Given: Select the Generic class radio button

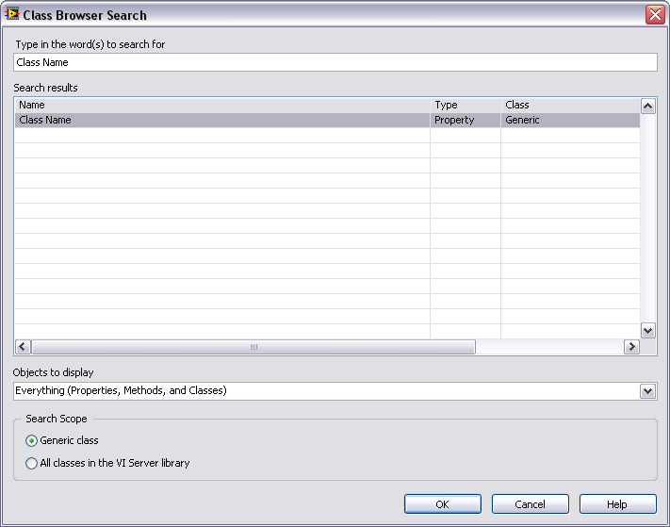Looking at the screenshot, I should coord(31,440).
